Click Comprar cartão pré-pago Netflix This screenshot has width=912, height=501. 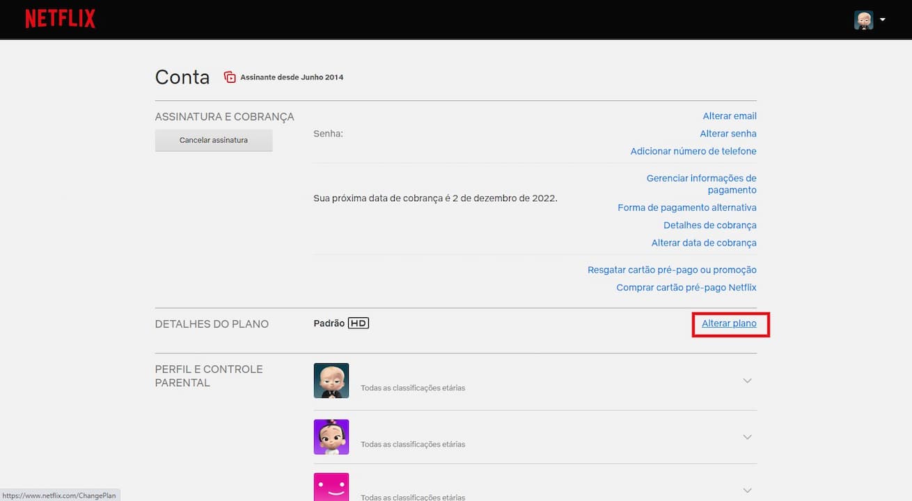(686, 287)
